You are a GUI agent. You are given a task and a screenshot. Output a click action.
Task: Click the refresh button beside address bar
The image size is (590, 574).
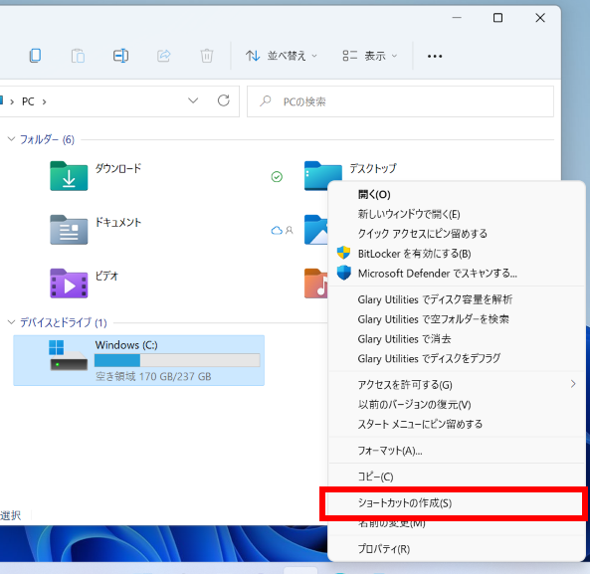tap(224, 100)
